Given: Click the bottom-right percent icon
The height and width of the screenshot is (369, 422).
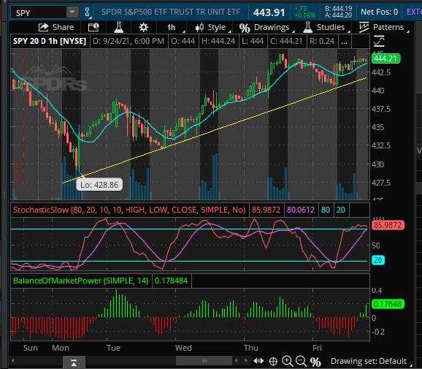Looking at the screenshot, I should tap(315, 362).
